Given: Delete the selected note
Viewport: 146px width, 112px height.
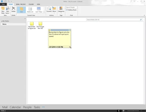Looking at the screenshot, I should [13, 10].
